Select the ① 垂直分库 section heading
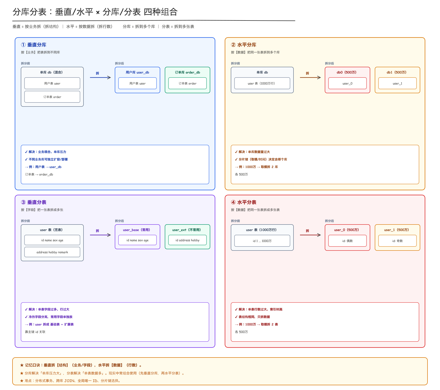The width and height of the screenshot is (440, 390). (x=33, y=45)
